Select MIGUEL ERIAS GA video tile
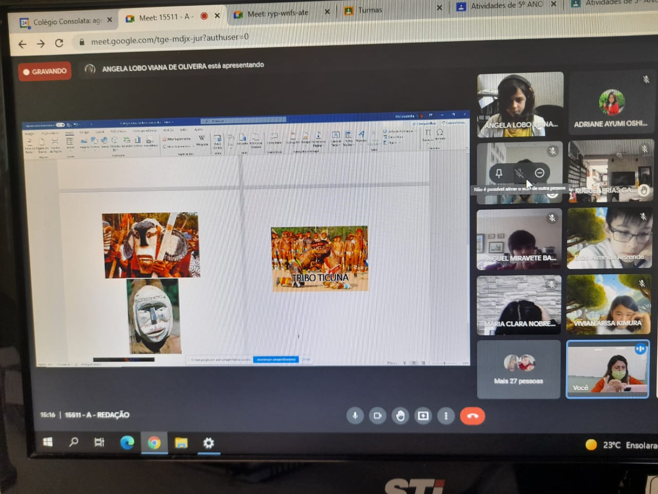The image size is (658, 494). (x=611, y=171)
